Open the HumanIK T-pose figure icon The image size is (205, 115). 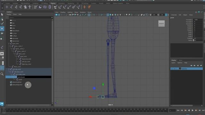coord(30,7)
